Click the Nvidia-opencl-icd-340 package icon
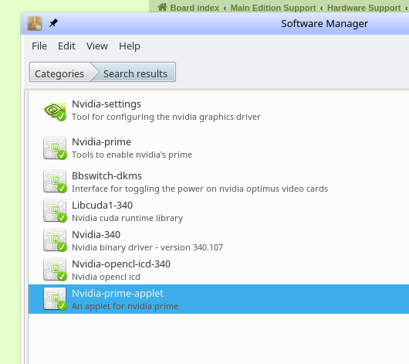Screen dimensions: 409x364 coord(55,270)
